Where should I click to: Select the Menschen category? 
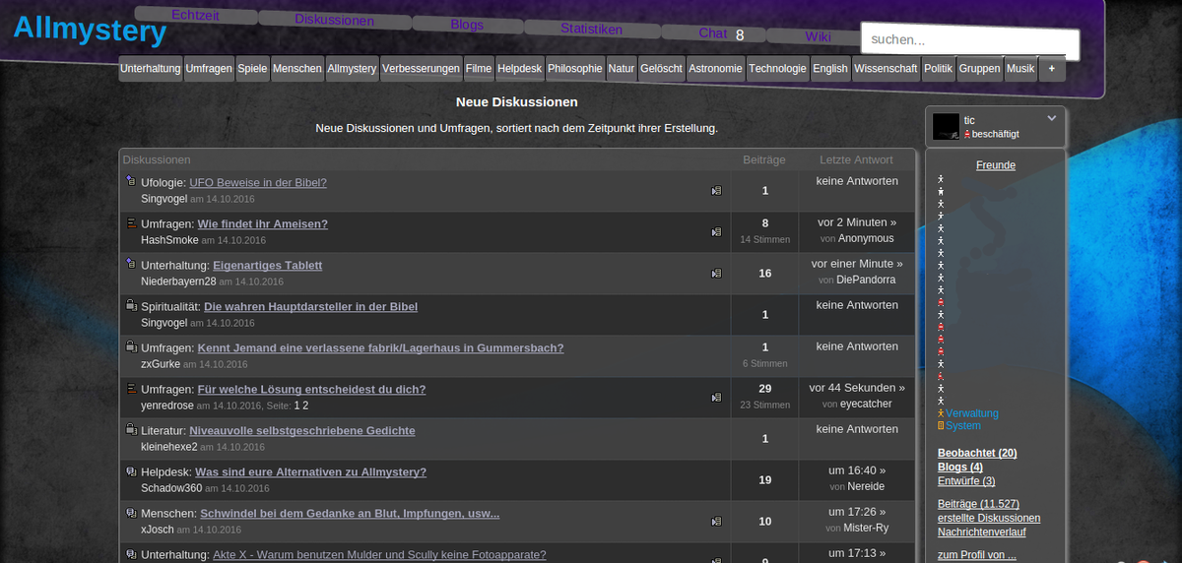[x=297, y=69]
